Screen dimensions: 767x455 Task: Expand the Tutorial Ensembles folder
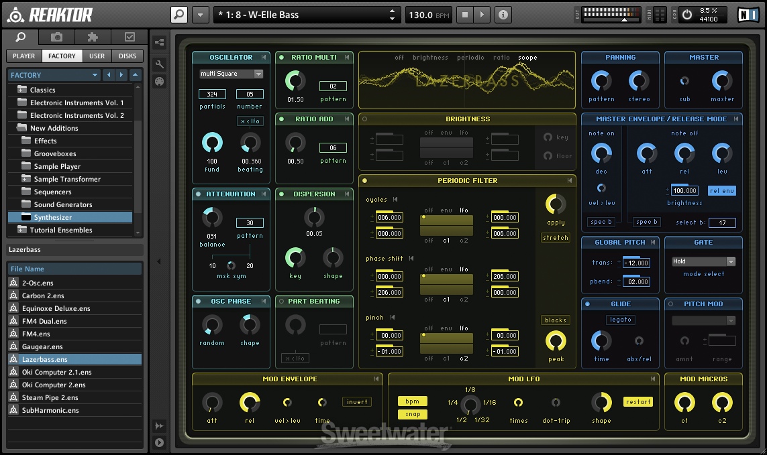coord(21,230)
